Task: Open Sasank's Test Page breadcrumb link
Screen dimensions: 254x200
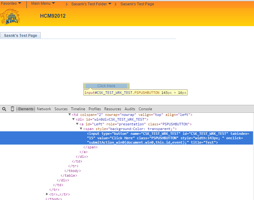Action: pyautogui.click(x=137, y=4)
